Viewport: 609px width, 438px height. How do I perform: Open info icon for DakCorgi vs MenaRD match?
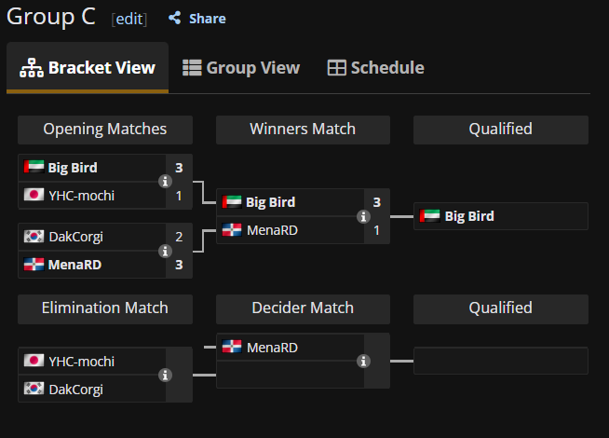[165, 251]
